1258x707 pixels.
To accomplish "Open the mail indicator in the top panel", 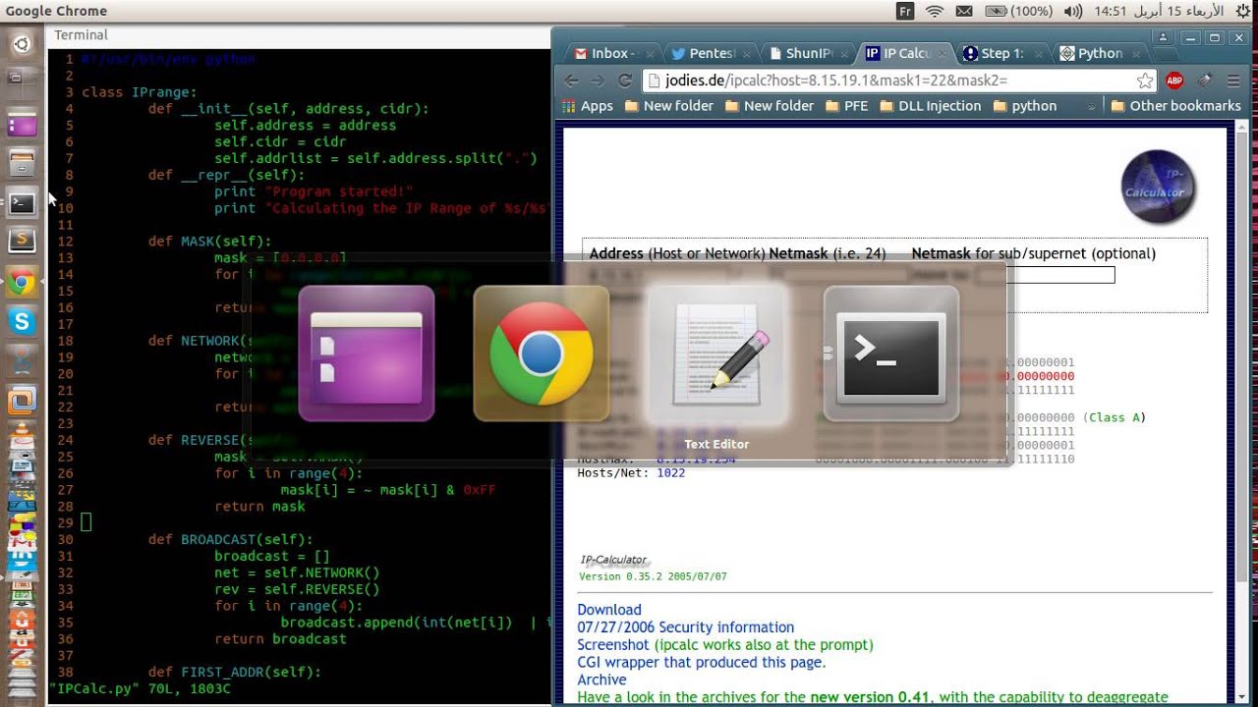I will pos(964,11).
